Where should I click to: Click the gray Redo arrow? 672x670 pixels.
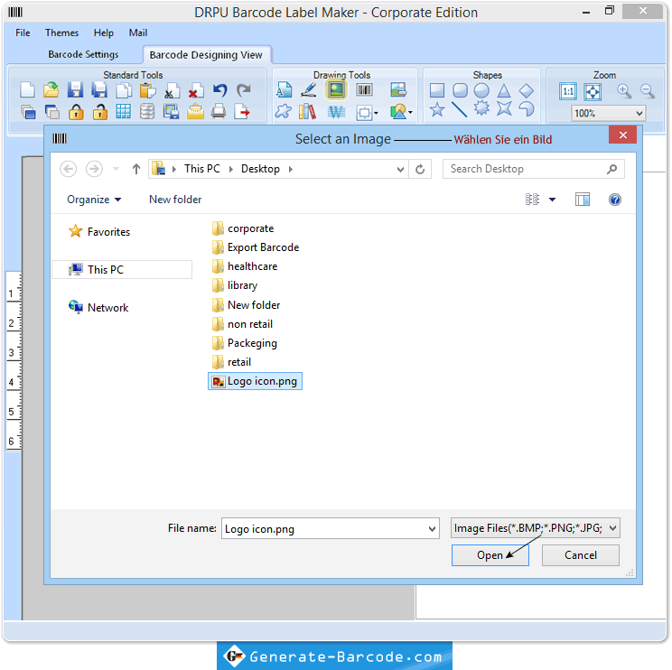244,90
